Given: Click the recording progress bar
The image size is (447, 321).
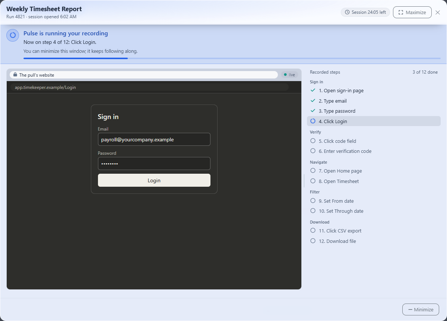Looking at the screenshot, I should pos(232,58).
